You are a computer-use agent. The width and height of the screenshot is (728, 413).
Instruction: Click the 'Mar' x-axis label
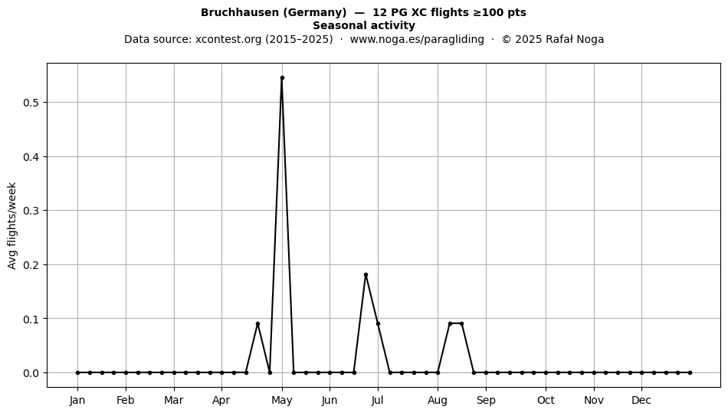(x=174, y=400)
